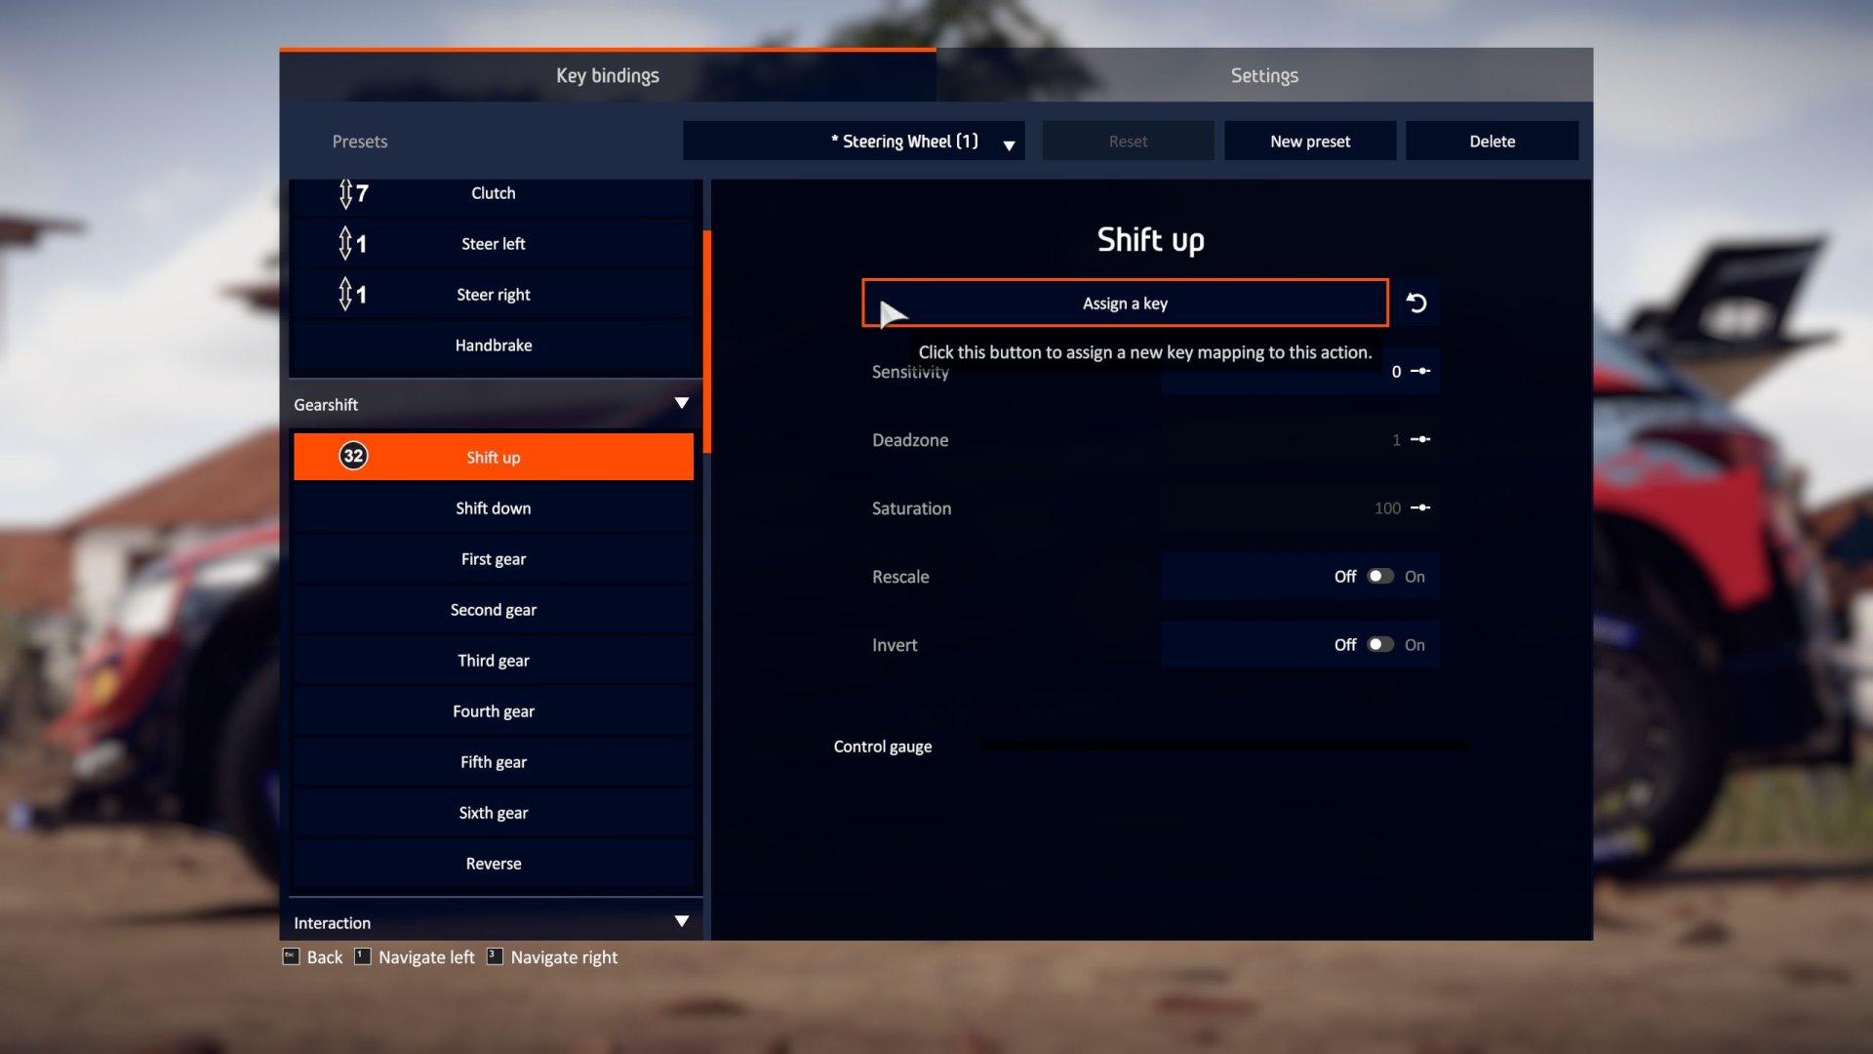Screen dimensions: 1873x1054
Task: Click the Back navigation icon
Action: (291, 956)
